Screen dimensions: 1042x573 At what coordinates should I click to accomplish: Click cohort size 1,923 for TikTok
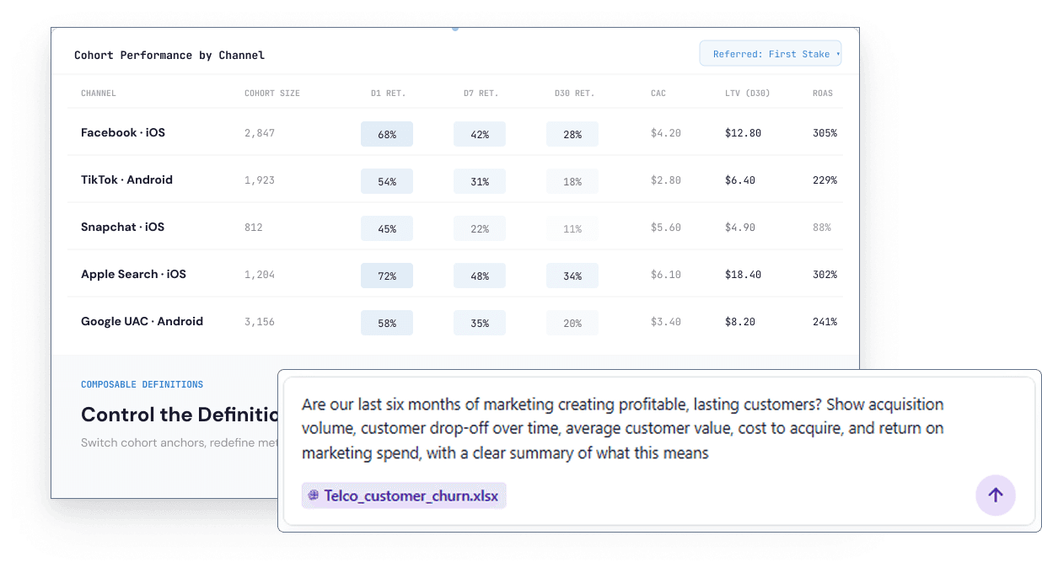(260, 180)
